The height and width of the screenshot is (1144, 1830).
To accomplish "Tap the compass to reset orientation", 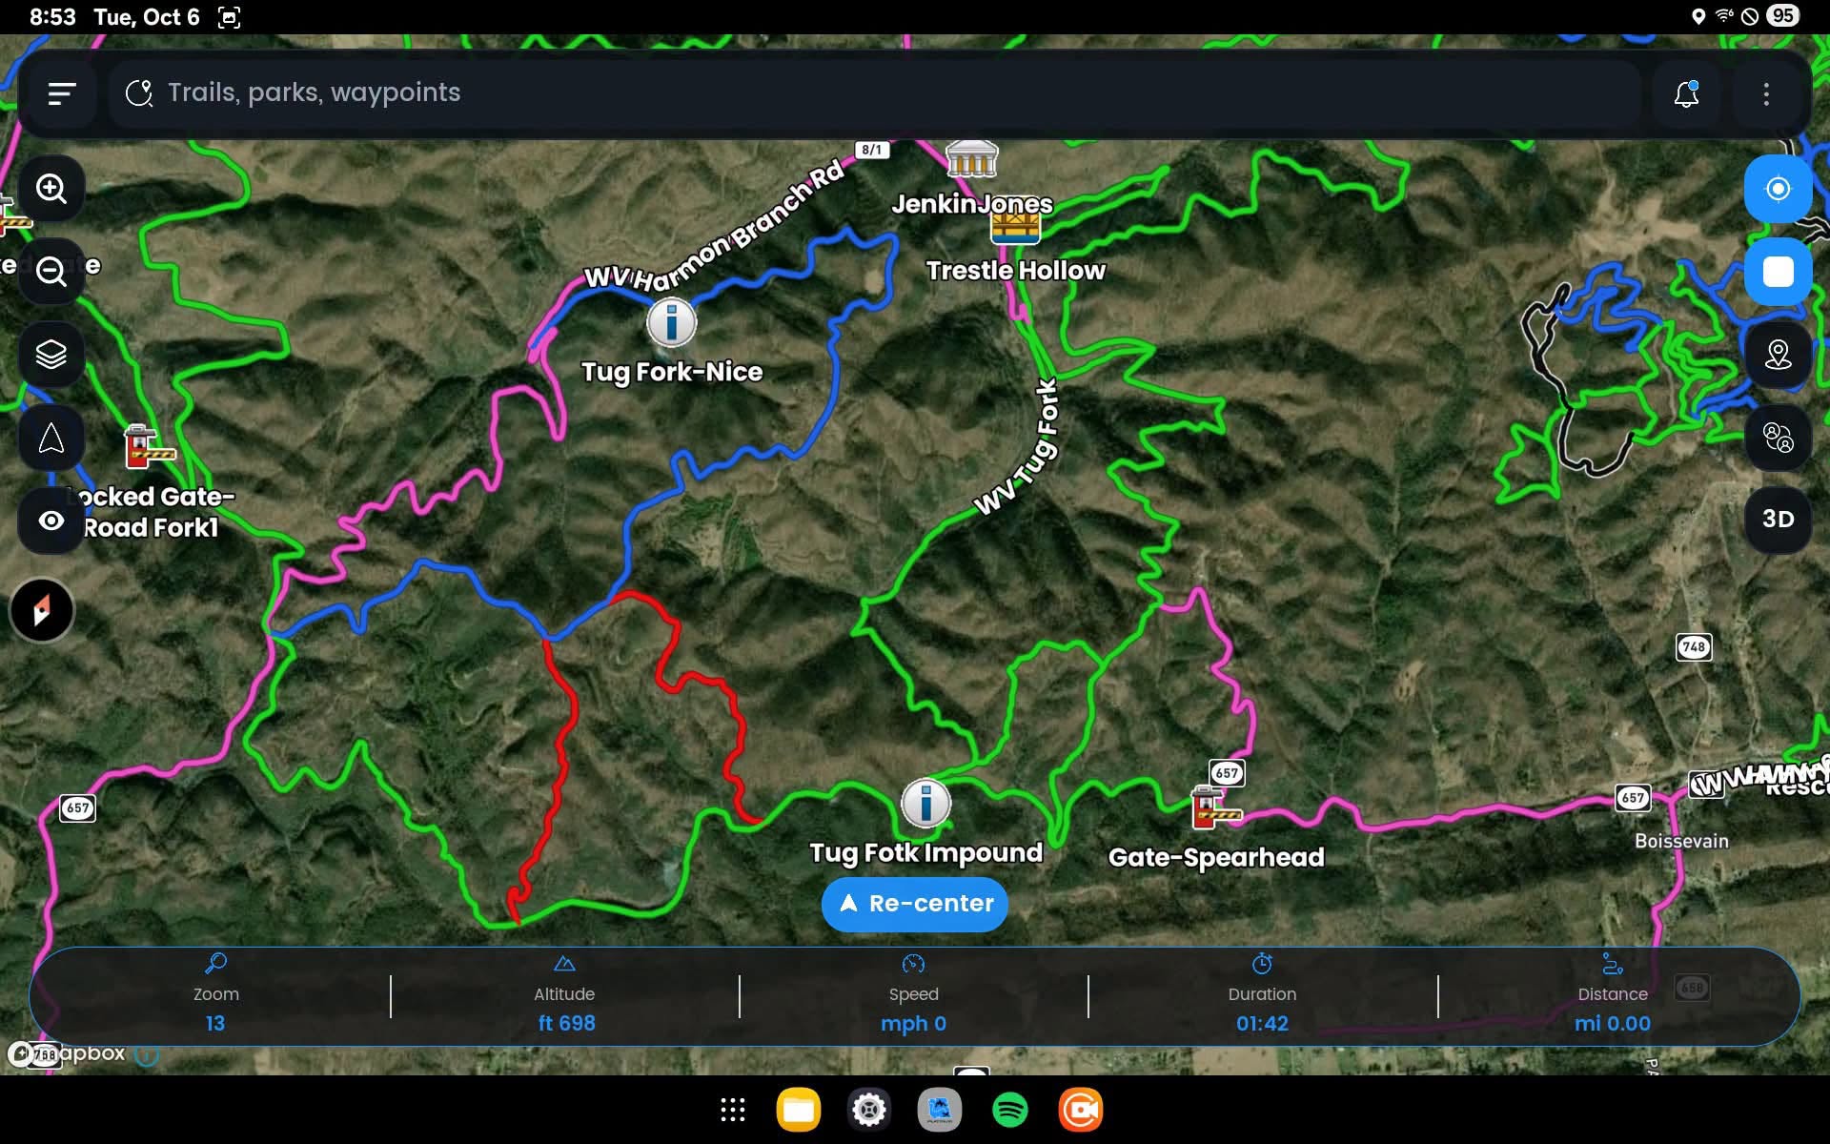I will point(42,610).
